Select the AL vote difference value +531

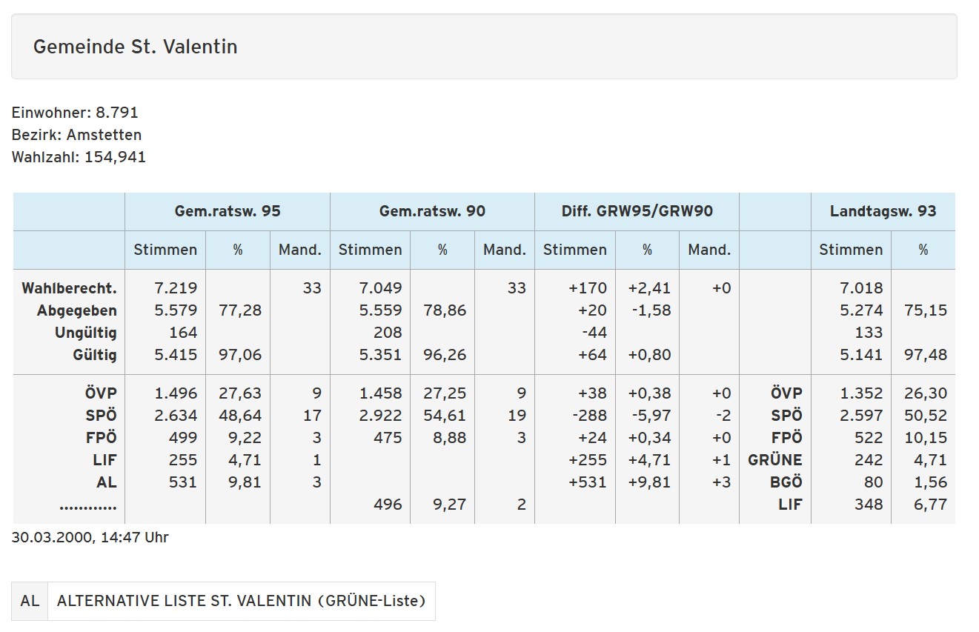588,482
